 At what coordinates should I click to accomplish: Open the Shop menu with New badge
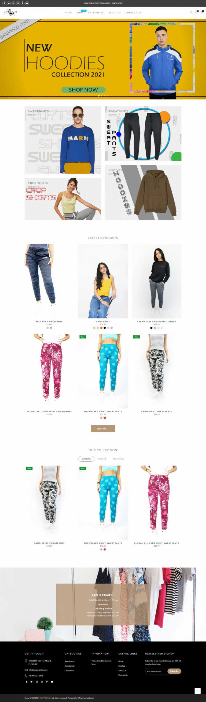pos(80,13)
